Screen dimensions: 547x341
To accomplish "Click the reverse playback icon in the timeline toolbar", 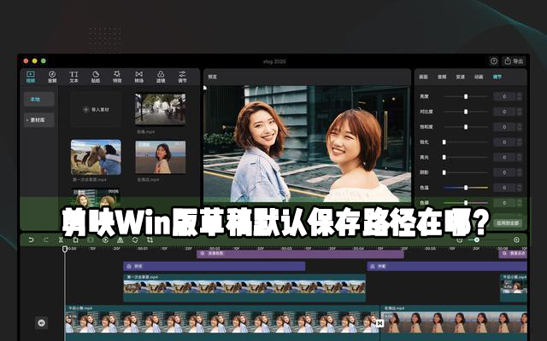I will (105, 240).
